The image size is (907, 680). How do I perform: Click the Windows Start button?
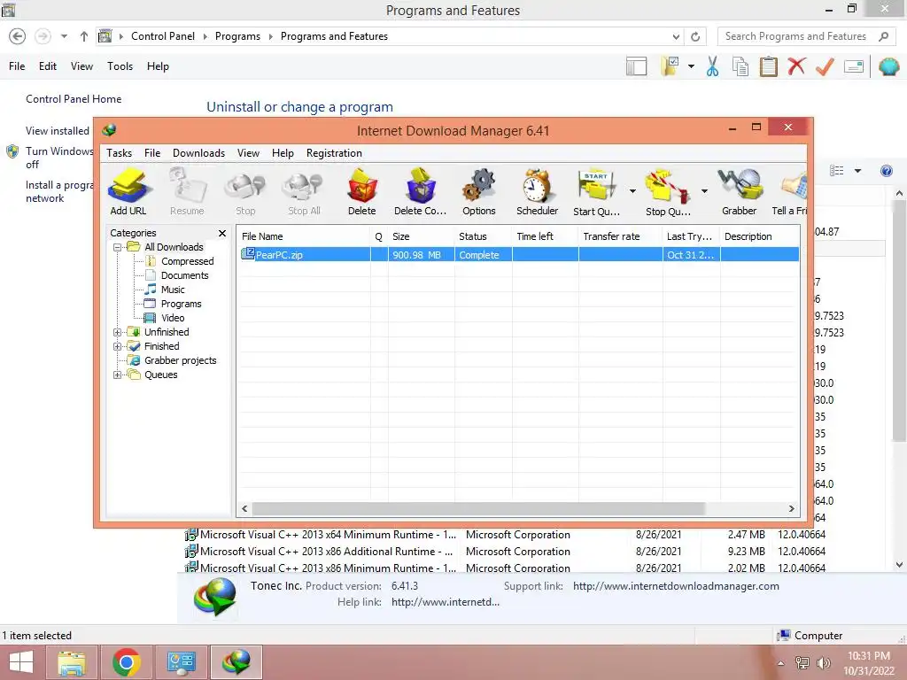[x=21, y=662]
